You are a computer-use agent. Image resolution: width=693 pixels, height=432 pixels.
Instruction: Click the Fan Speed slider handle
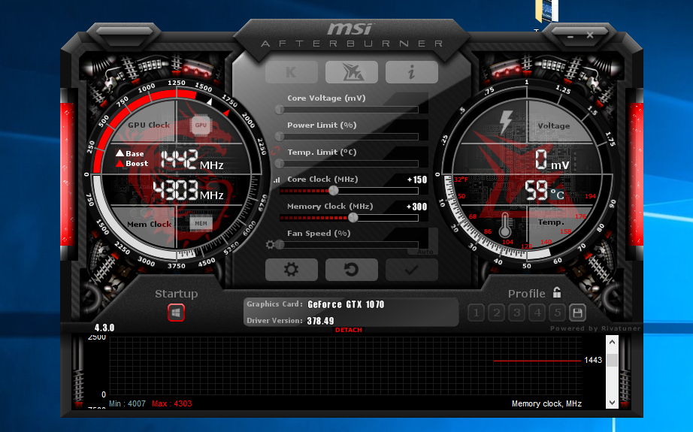(280, 244)
